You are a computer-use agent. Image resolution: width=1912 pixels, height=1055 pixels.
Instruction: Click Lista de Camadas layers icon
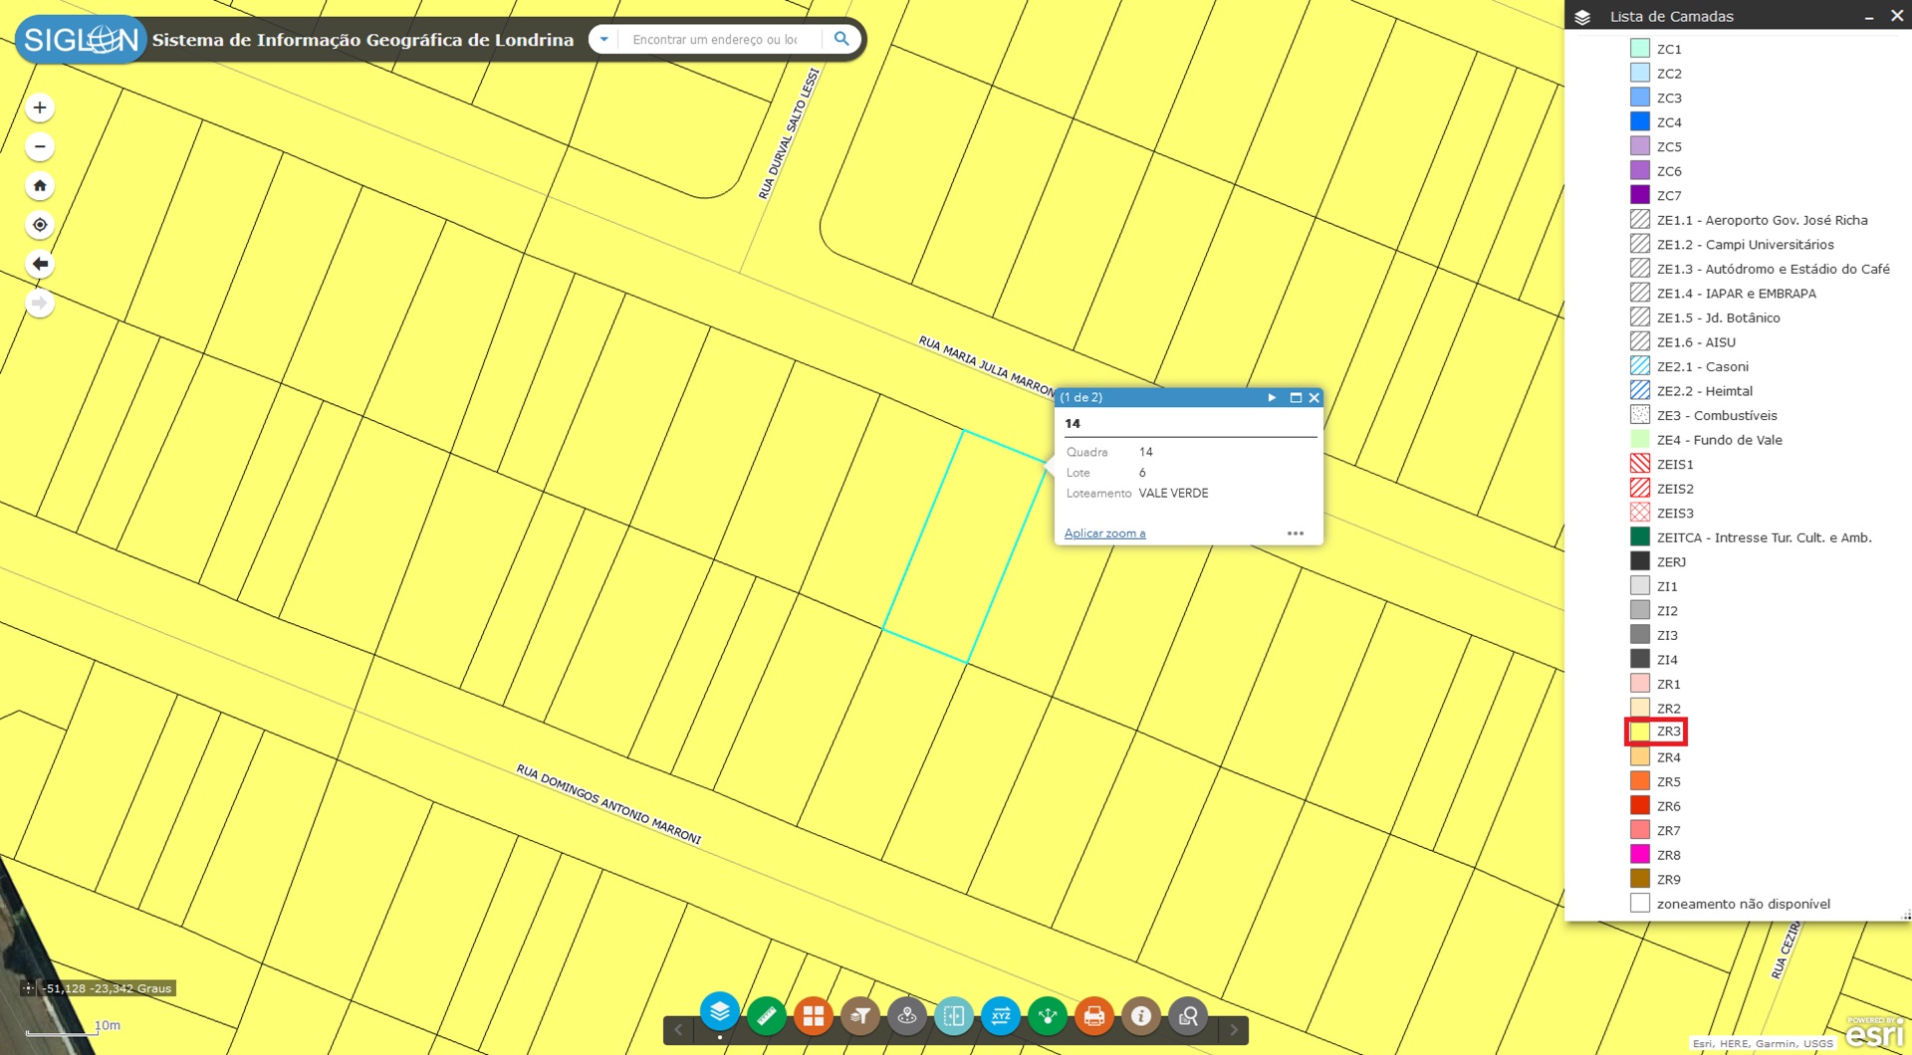point(1582,17)
